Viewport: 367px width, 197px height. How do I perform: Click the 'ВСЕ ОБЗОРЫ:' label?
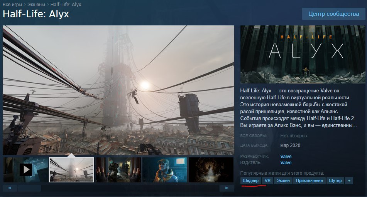coord(254,135)
